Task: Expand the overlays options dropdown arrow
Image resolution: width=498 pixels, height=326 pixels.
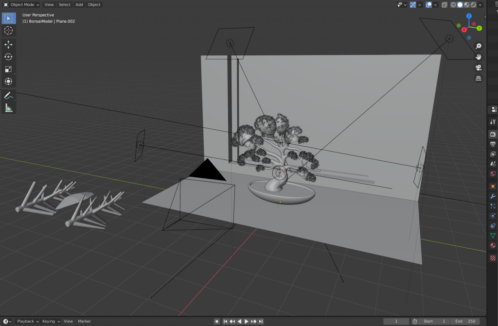Action: pyautogui.click(x=435, y=5)
